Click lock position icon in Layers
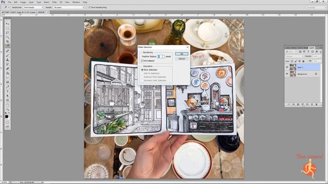 click(299, 61)
